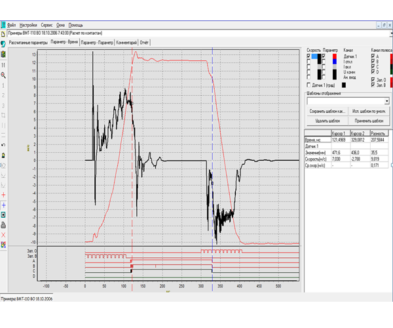Click the red Датчик 1 parameter swatch
Screen dimensions: 393x328
(x=335, y=56)
